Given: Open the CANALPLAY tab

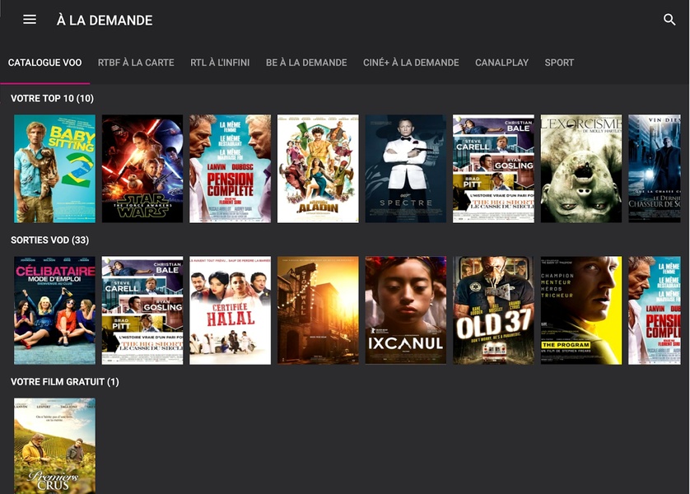Looking at the screenshot, I should coord(501,63).
